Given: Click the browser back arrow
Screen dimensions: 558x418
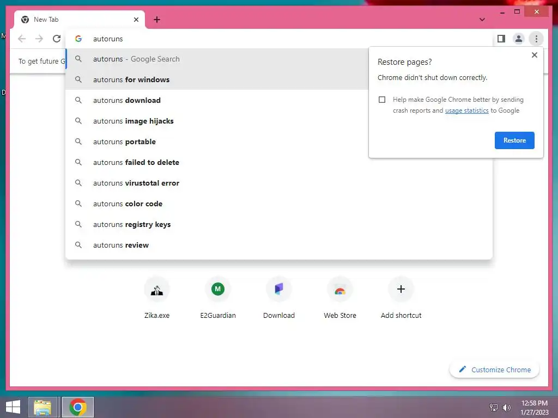Looking at the screenshot, I should point(22,39).
